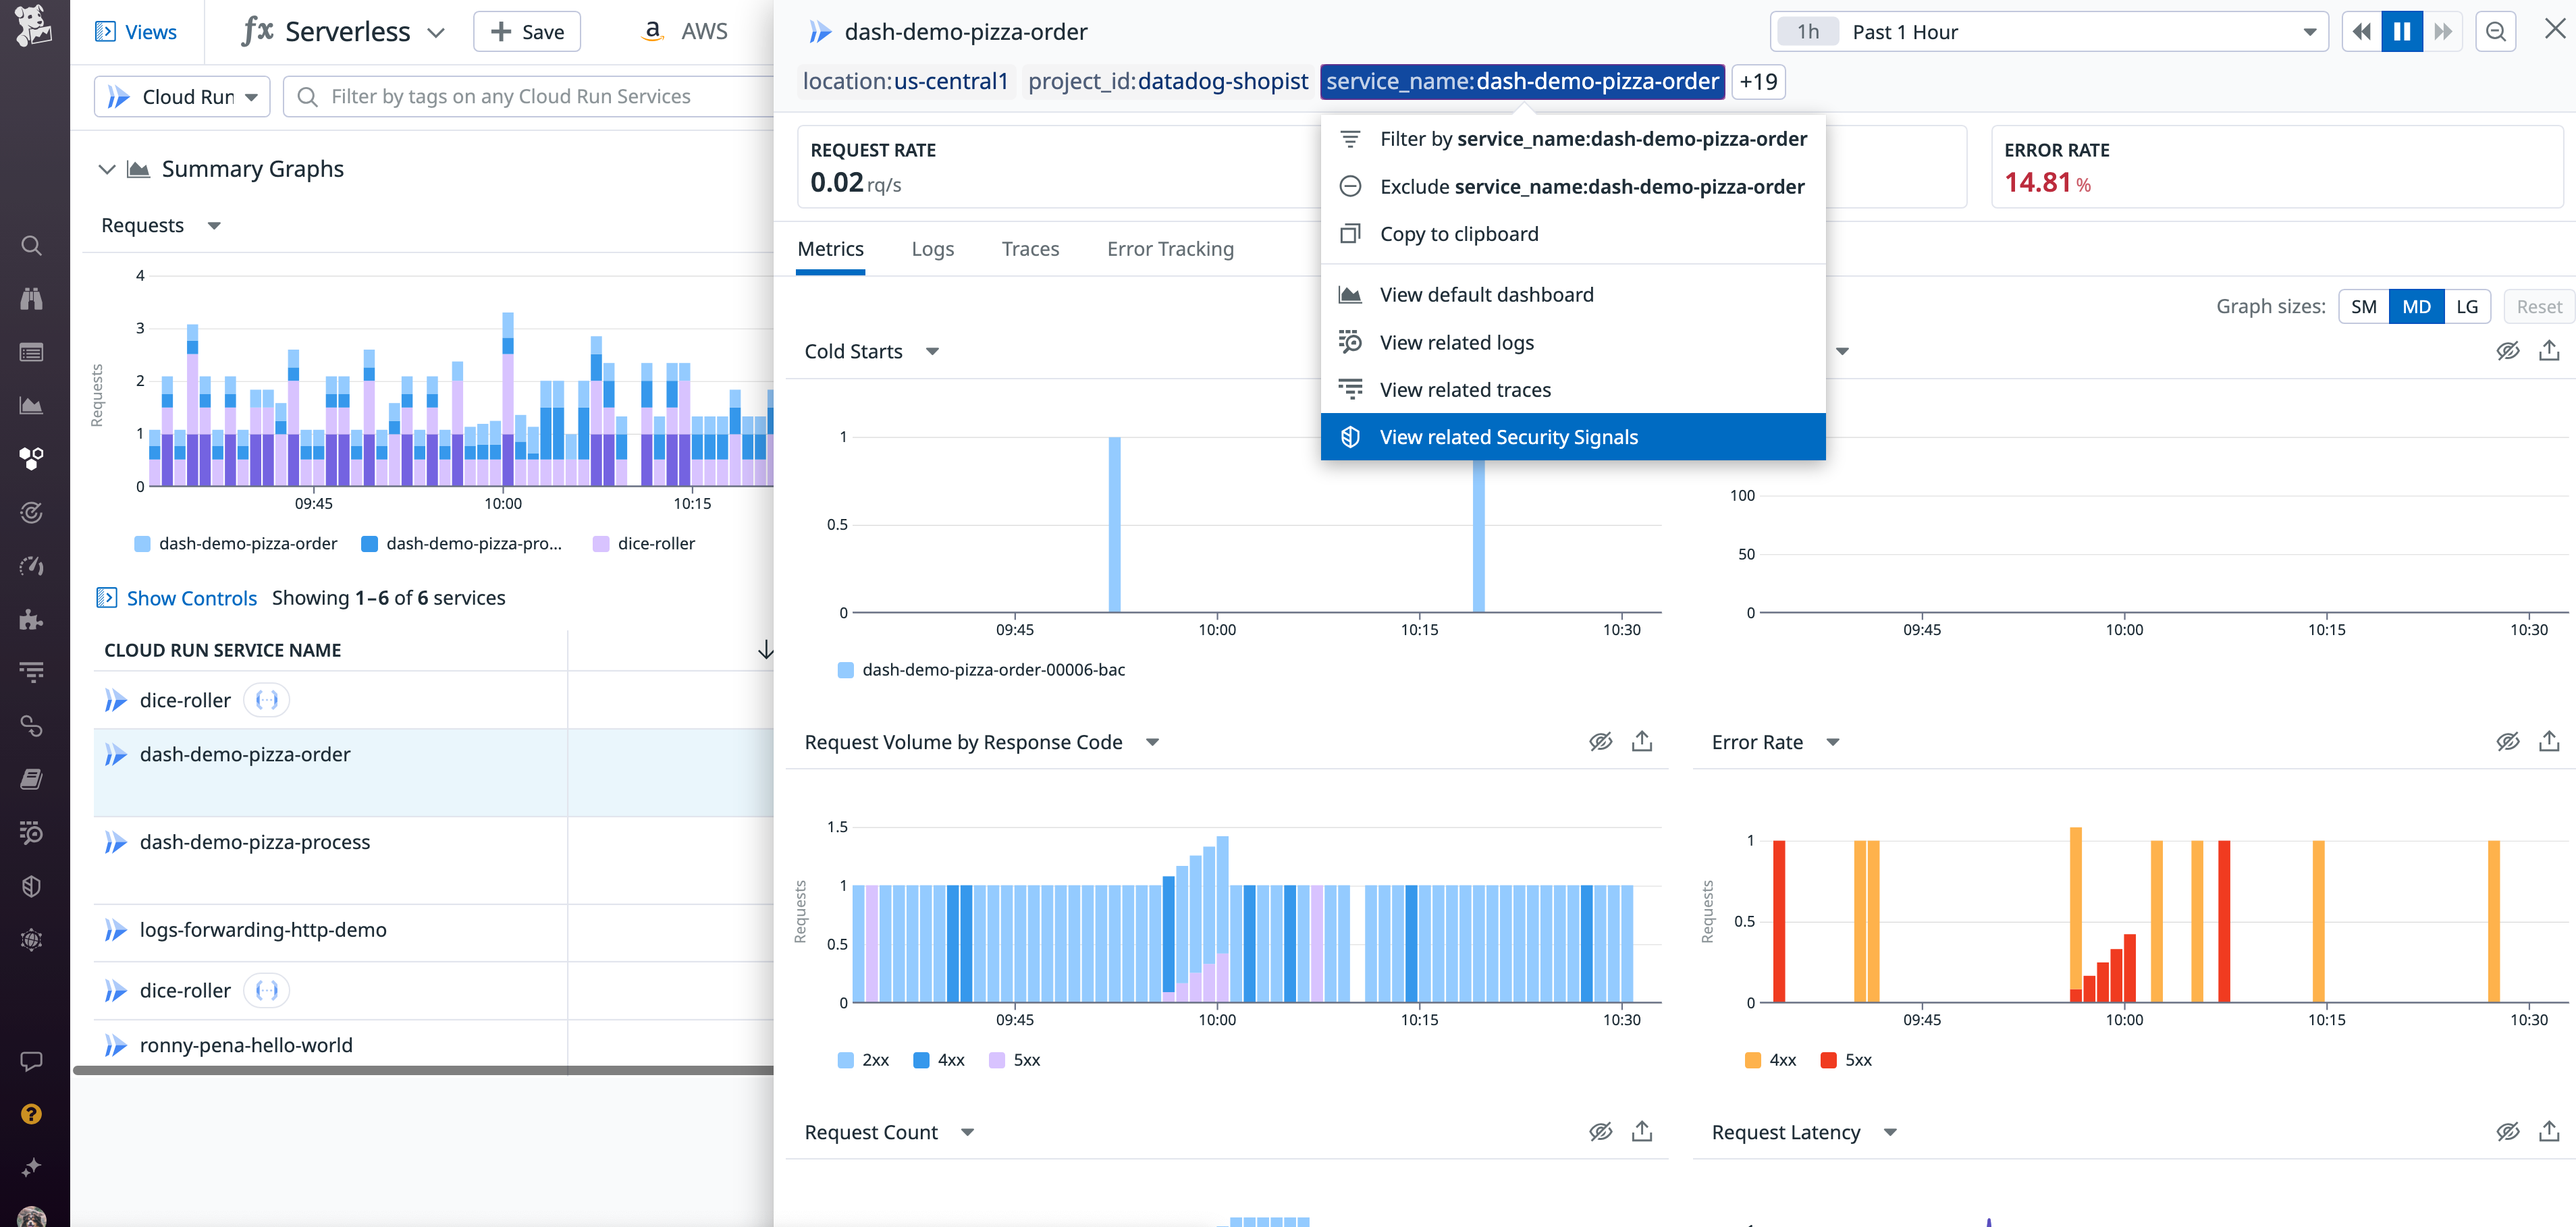Select View related Security Signals in the menu
2576x1227 pixels.
click(1509, 436)
